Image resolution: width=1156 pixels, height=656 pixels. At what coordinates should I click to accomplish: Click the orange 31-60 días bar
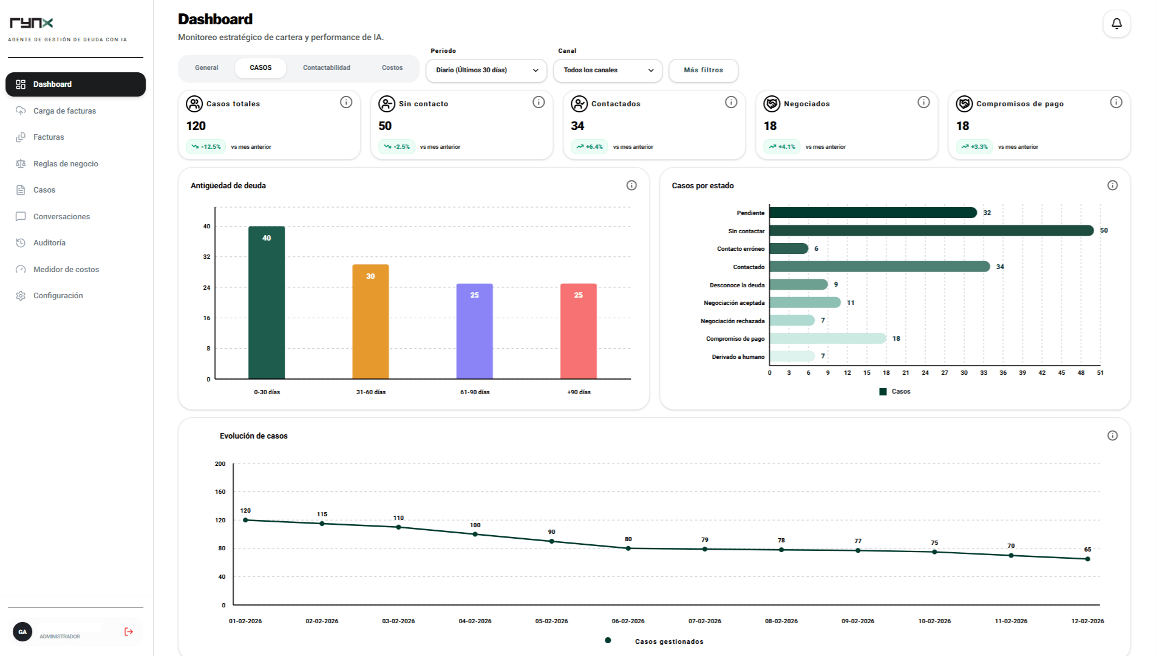tap(370, 322)
